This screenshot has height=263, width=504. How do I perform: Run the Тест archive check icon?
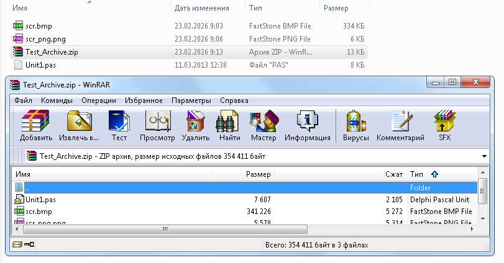click(x=119, y=121)
